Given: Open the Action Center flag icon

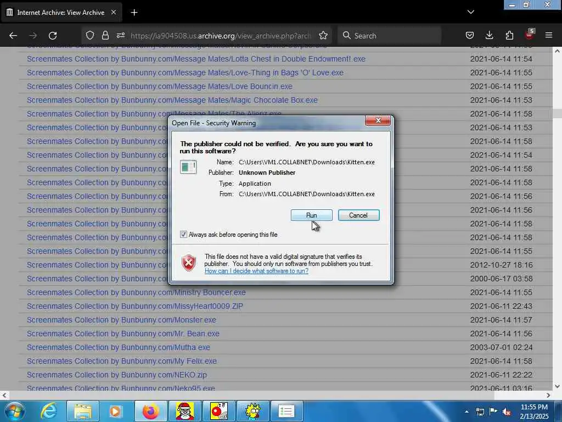Looking at the screenshot, I should (493, 412).
